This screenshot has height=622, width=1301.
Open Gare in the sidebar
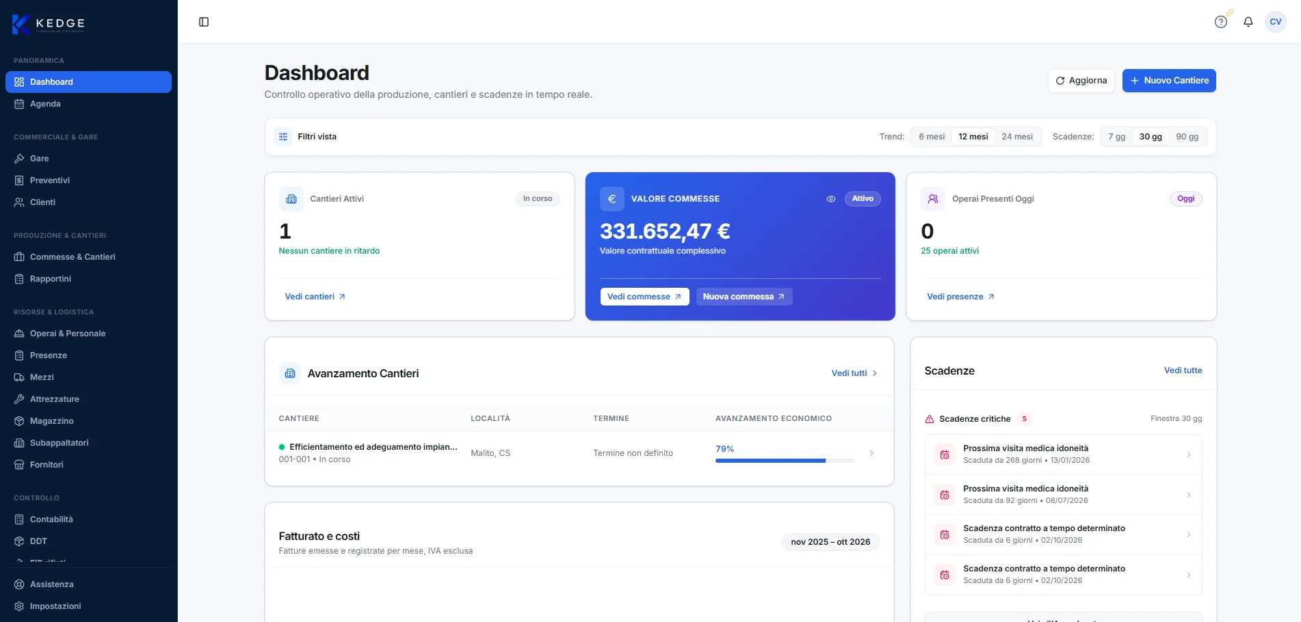pyautogui.click(x=88, y=159)
